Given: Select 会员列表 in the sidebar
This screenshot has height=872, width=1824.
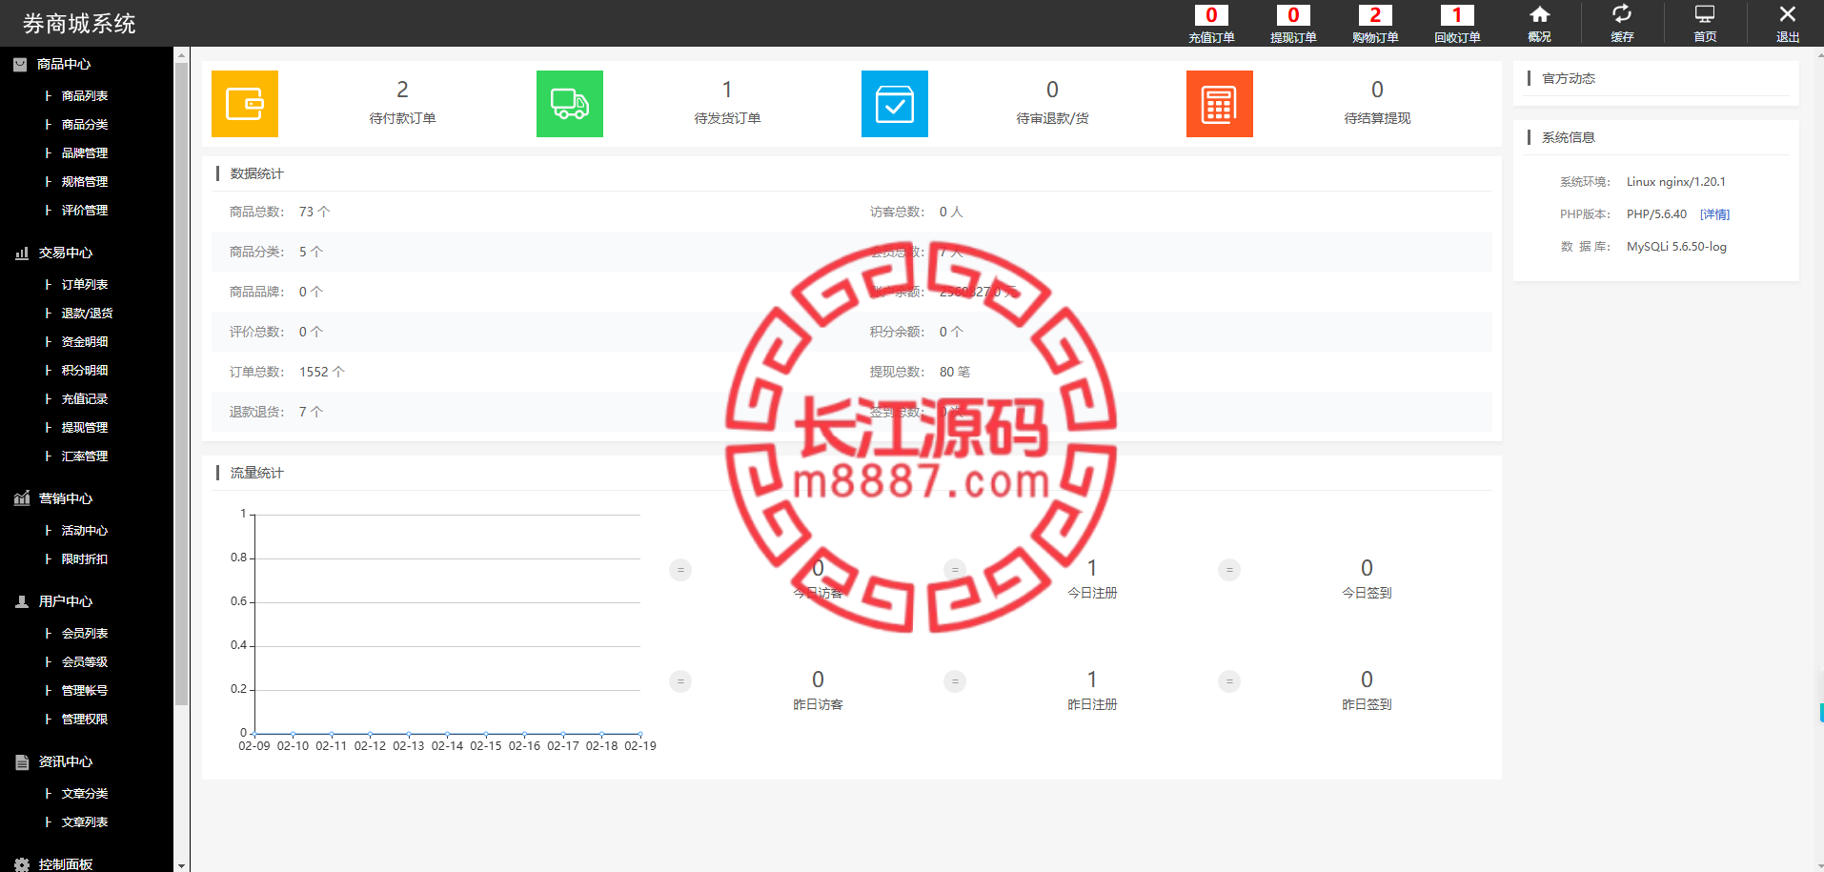Looking at the screenshot, I should (85, 634).
